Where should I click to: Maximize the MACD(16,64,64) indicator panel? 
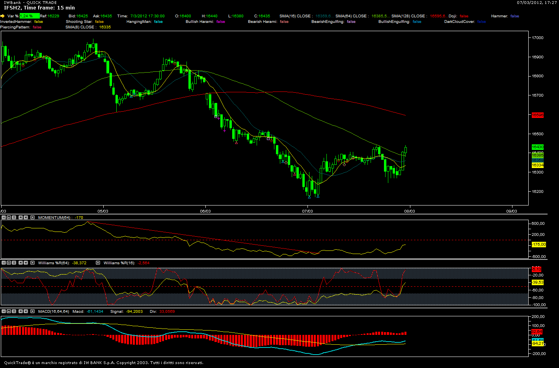9,311
